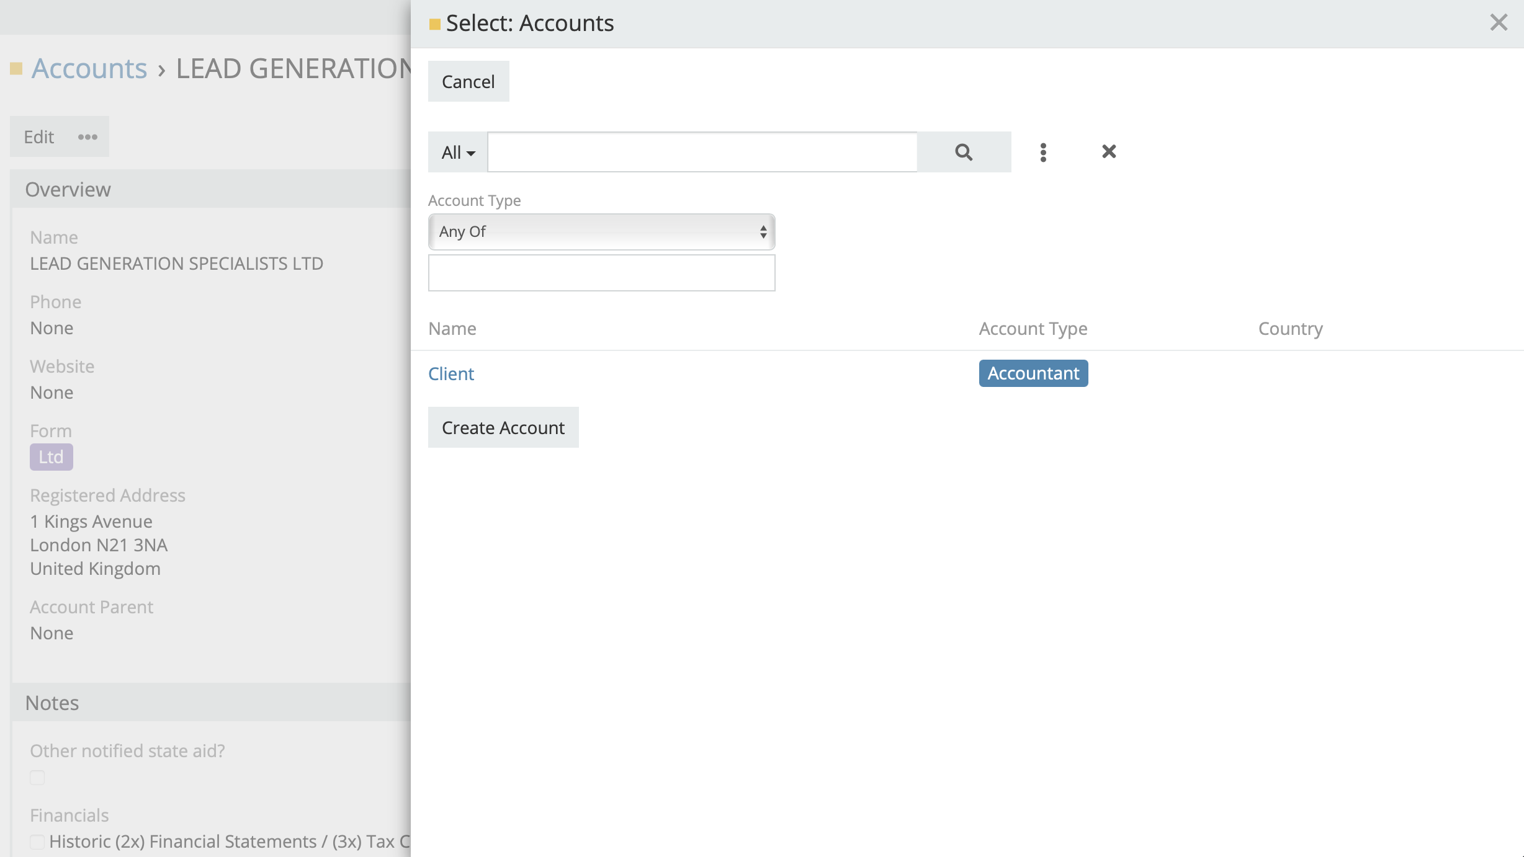Focus the account search text field
This screenshot has width=1524, height=857.
click(x=702, y=152)
